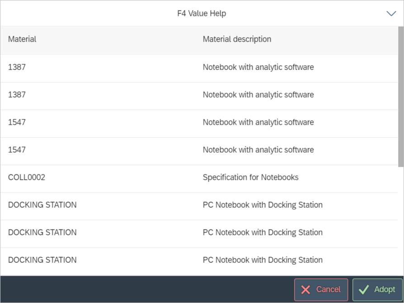
Task: Click the vertical scrollbar thumb
Action: tap(400, 97)
